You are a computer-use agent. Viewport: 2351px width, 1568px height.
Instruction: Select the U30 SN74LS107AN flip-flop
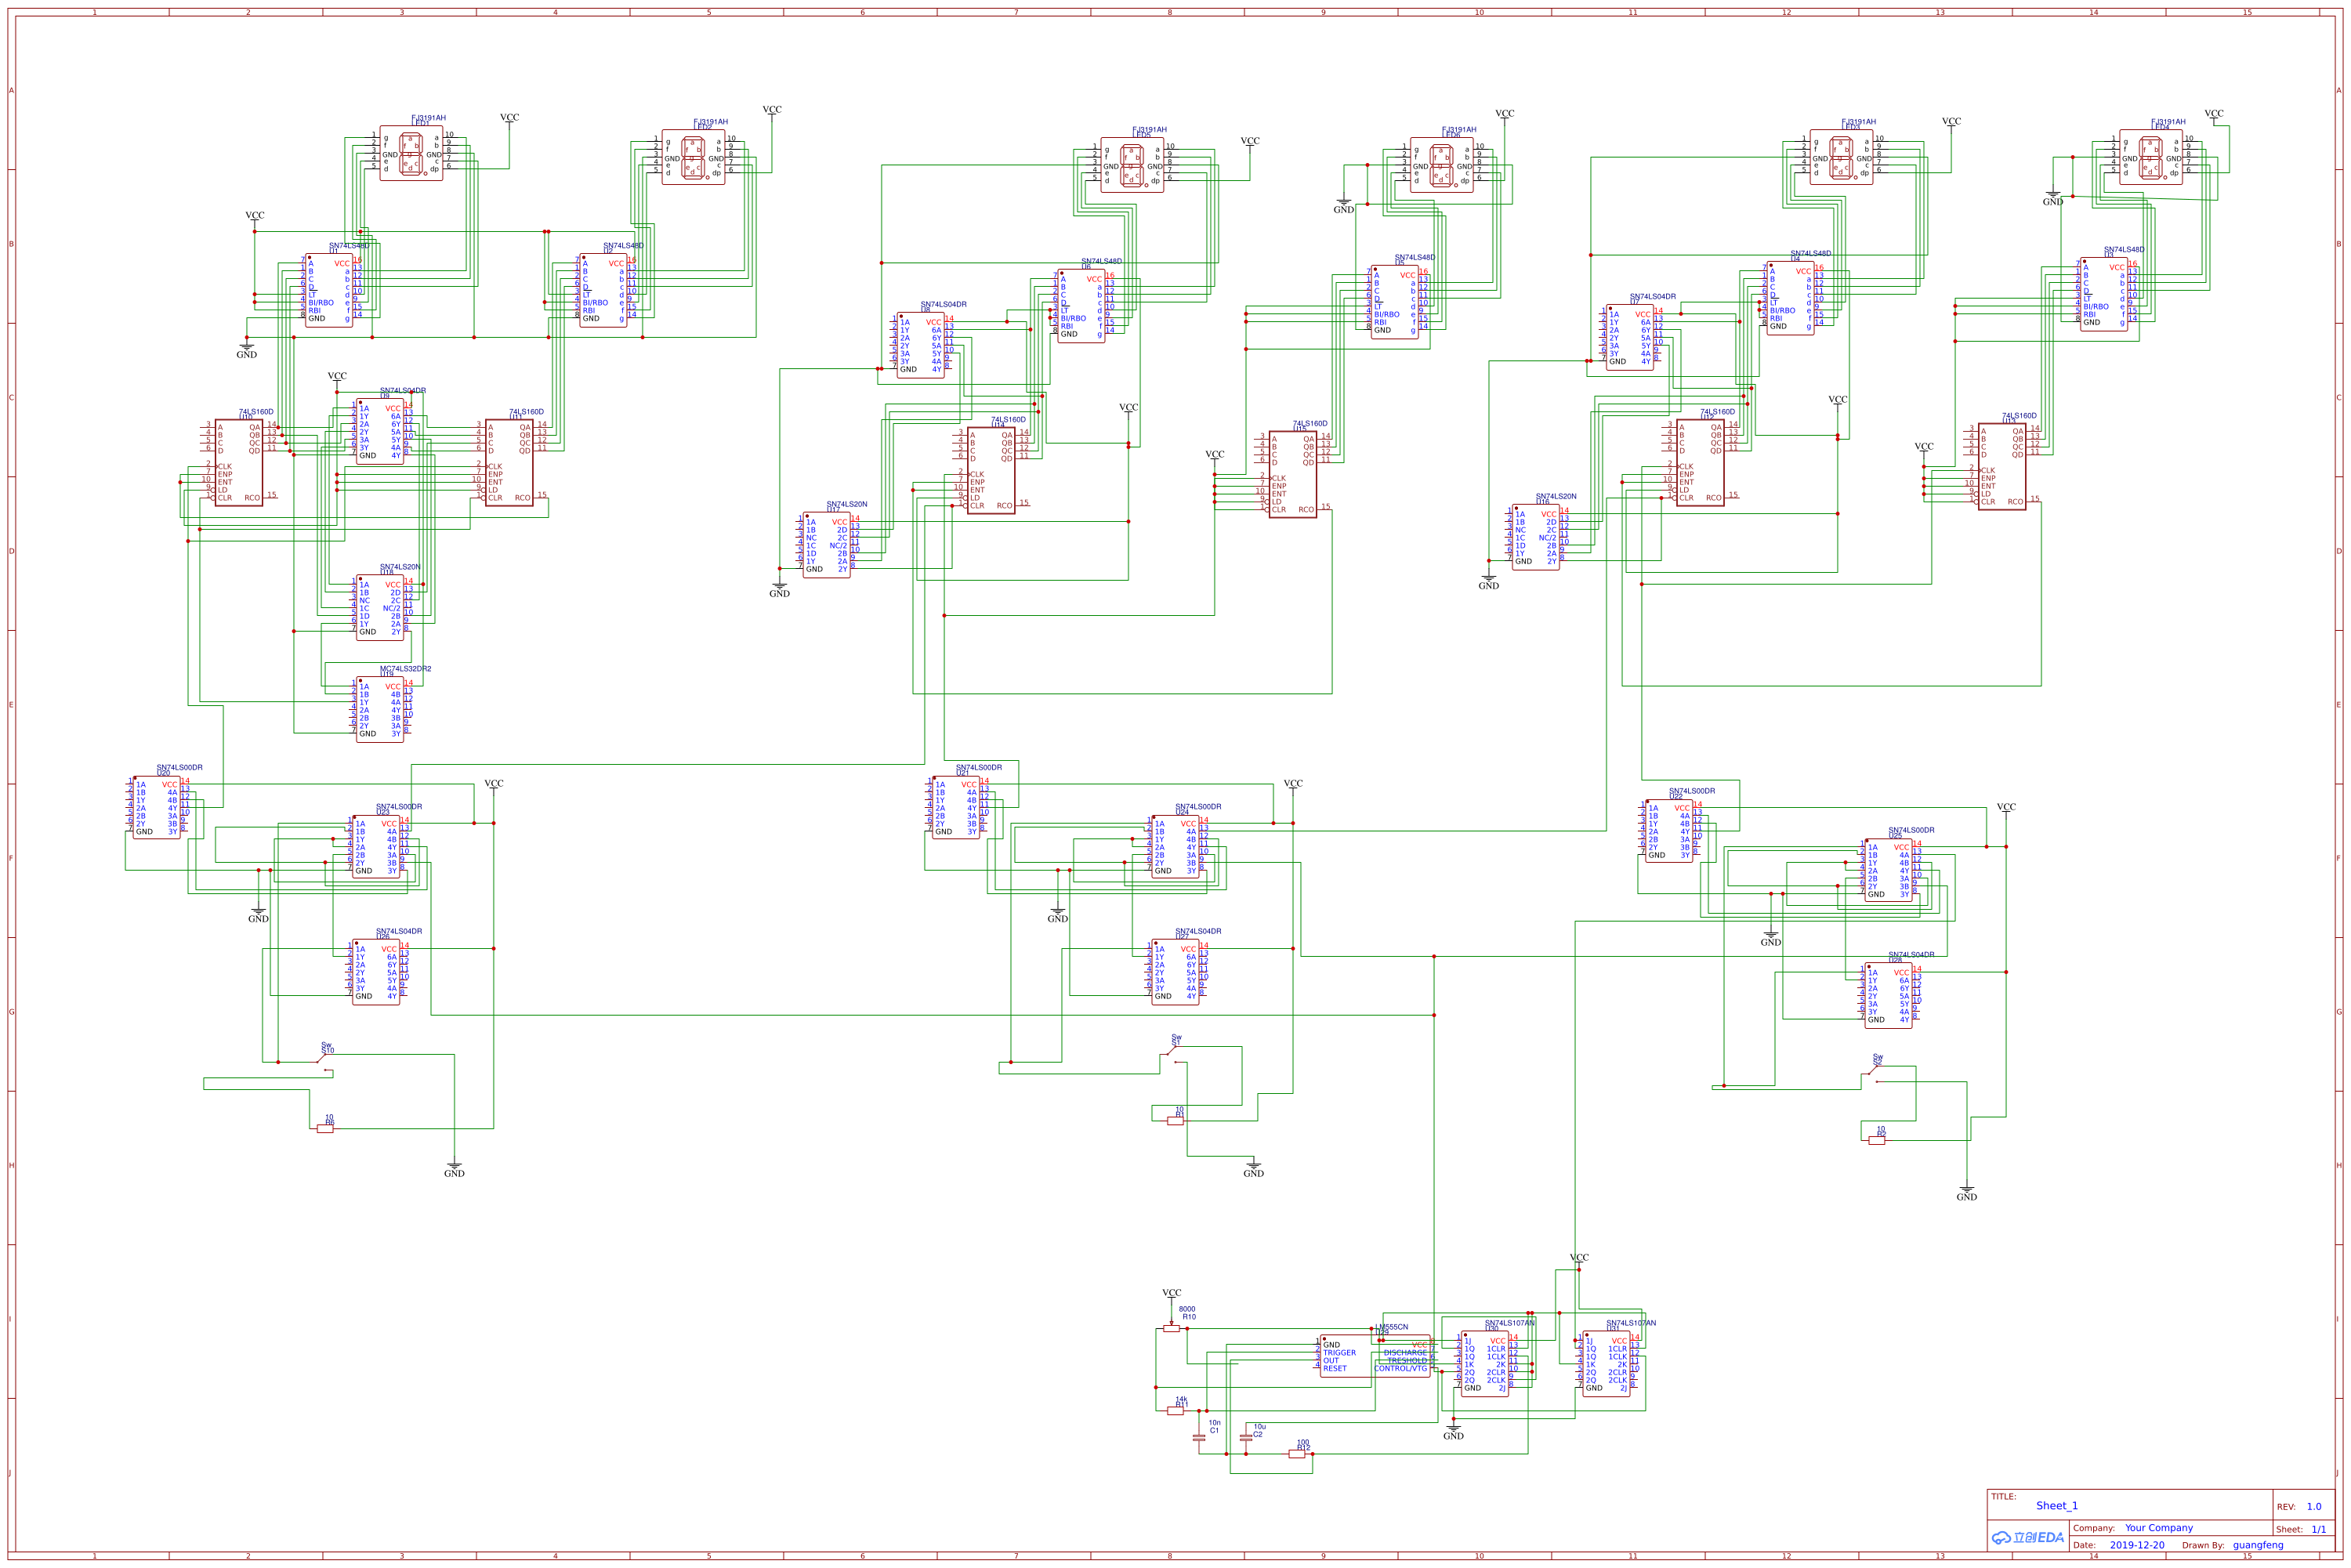tap(1485, 1364)
